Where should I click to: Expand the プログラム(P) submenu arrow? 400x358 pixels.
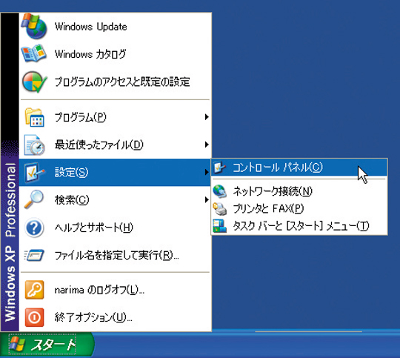click(x=207, y=117)
